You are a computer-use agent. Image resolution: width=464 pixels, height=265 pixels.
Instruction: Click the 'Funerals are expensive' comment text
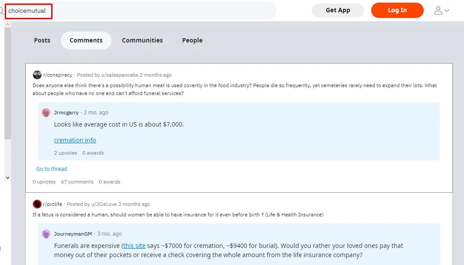pyautogui.click(x=229, y=250)
